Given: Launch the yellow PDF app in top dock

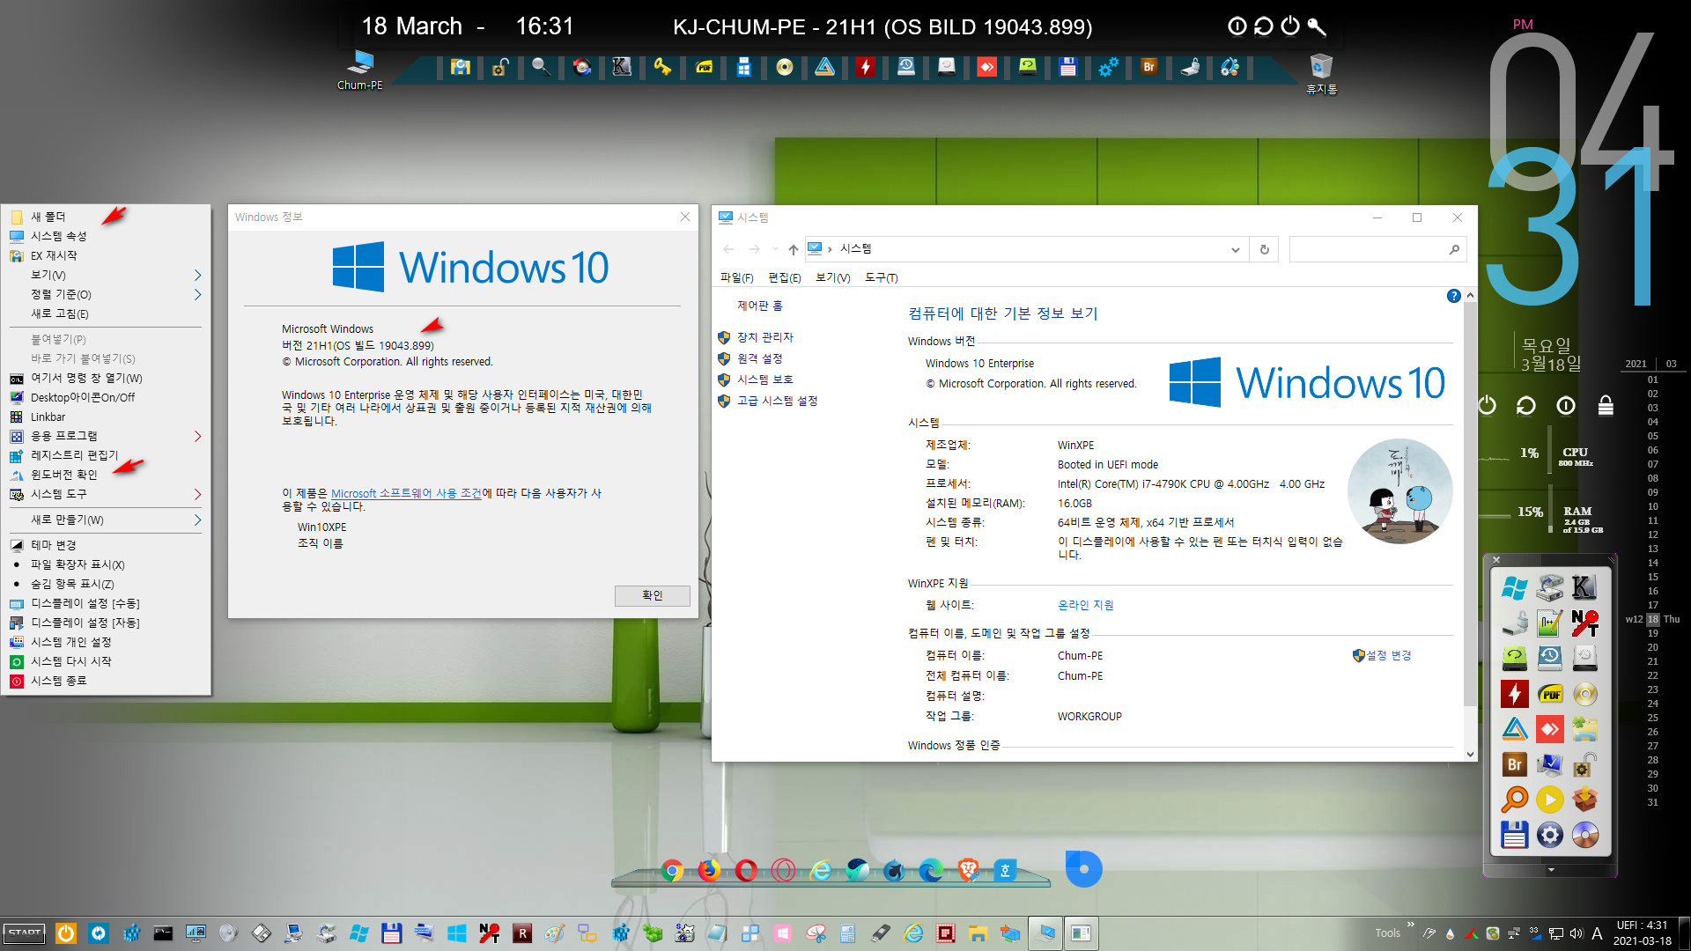Looking at the screenshot, I should (704, 67).
